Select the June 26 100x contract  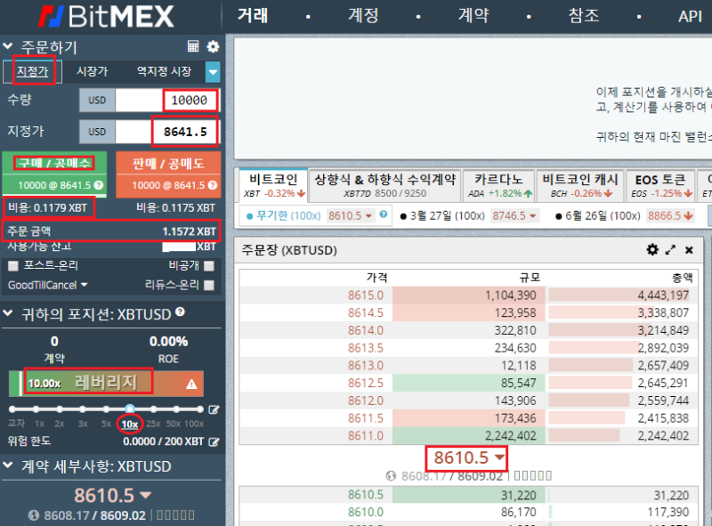[x=598, y=215]
